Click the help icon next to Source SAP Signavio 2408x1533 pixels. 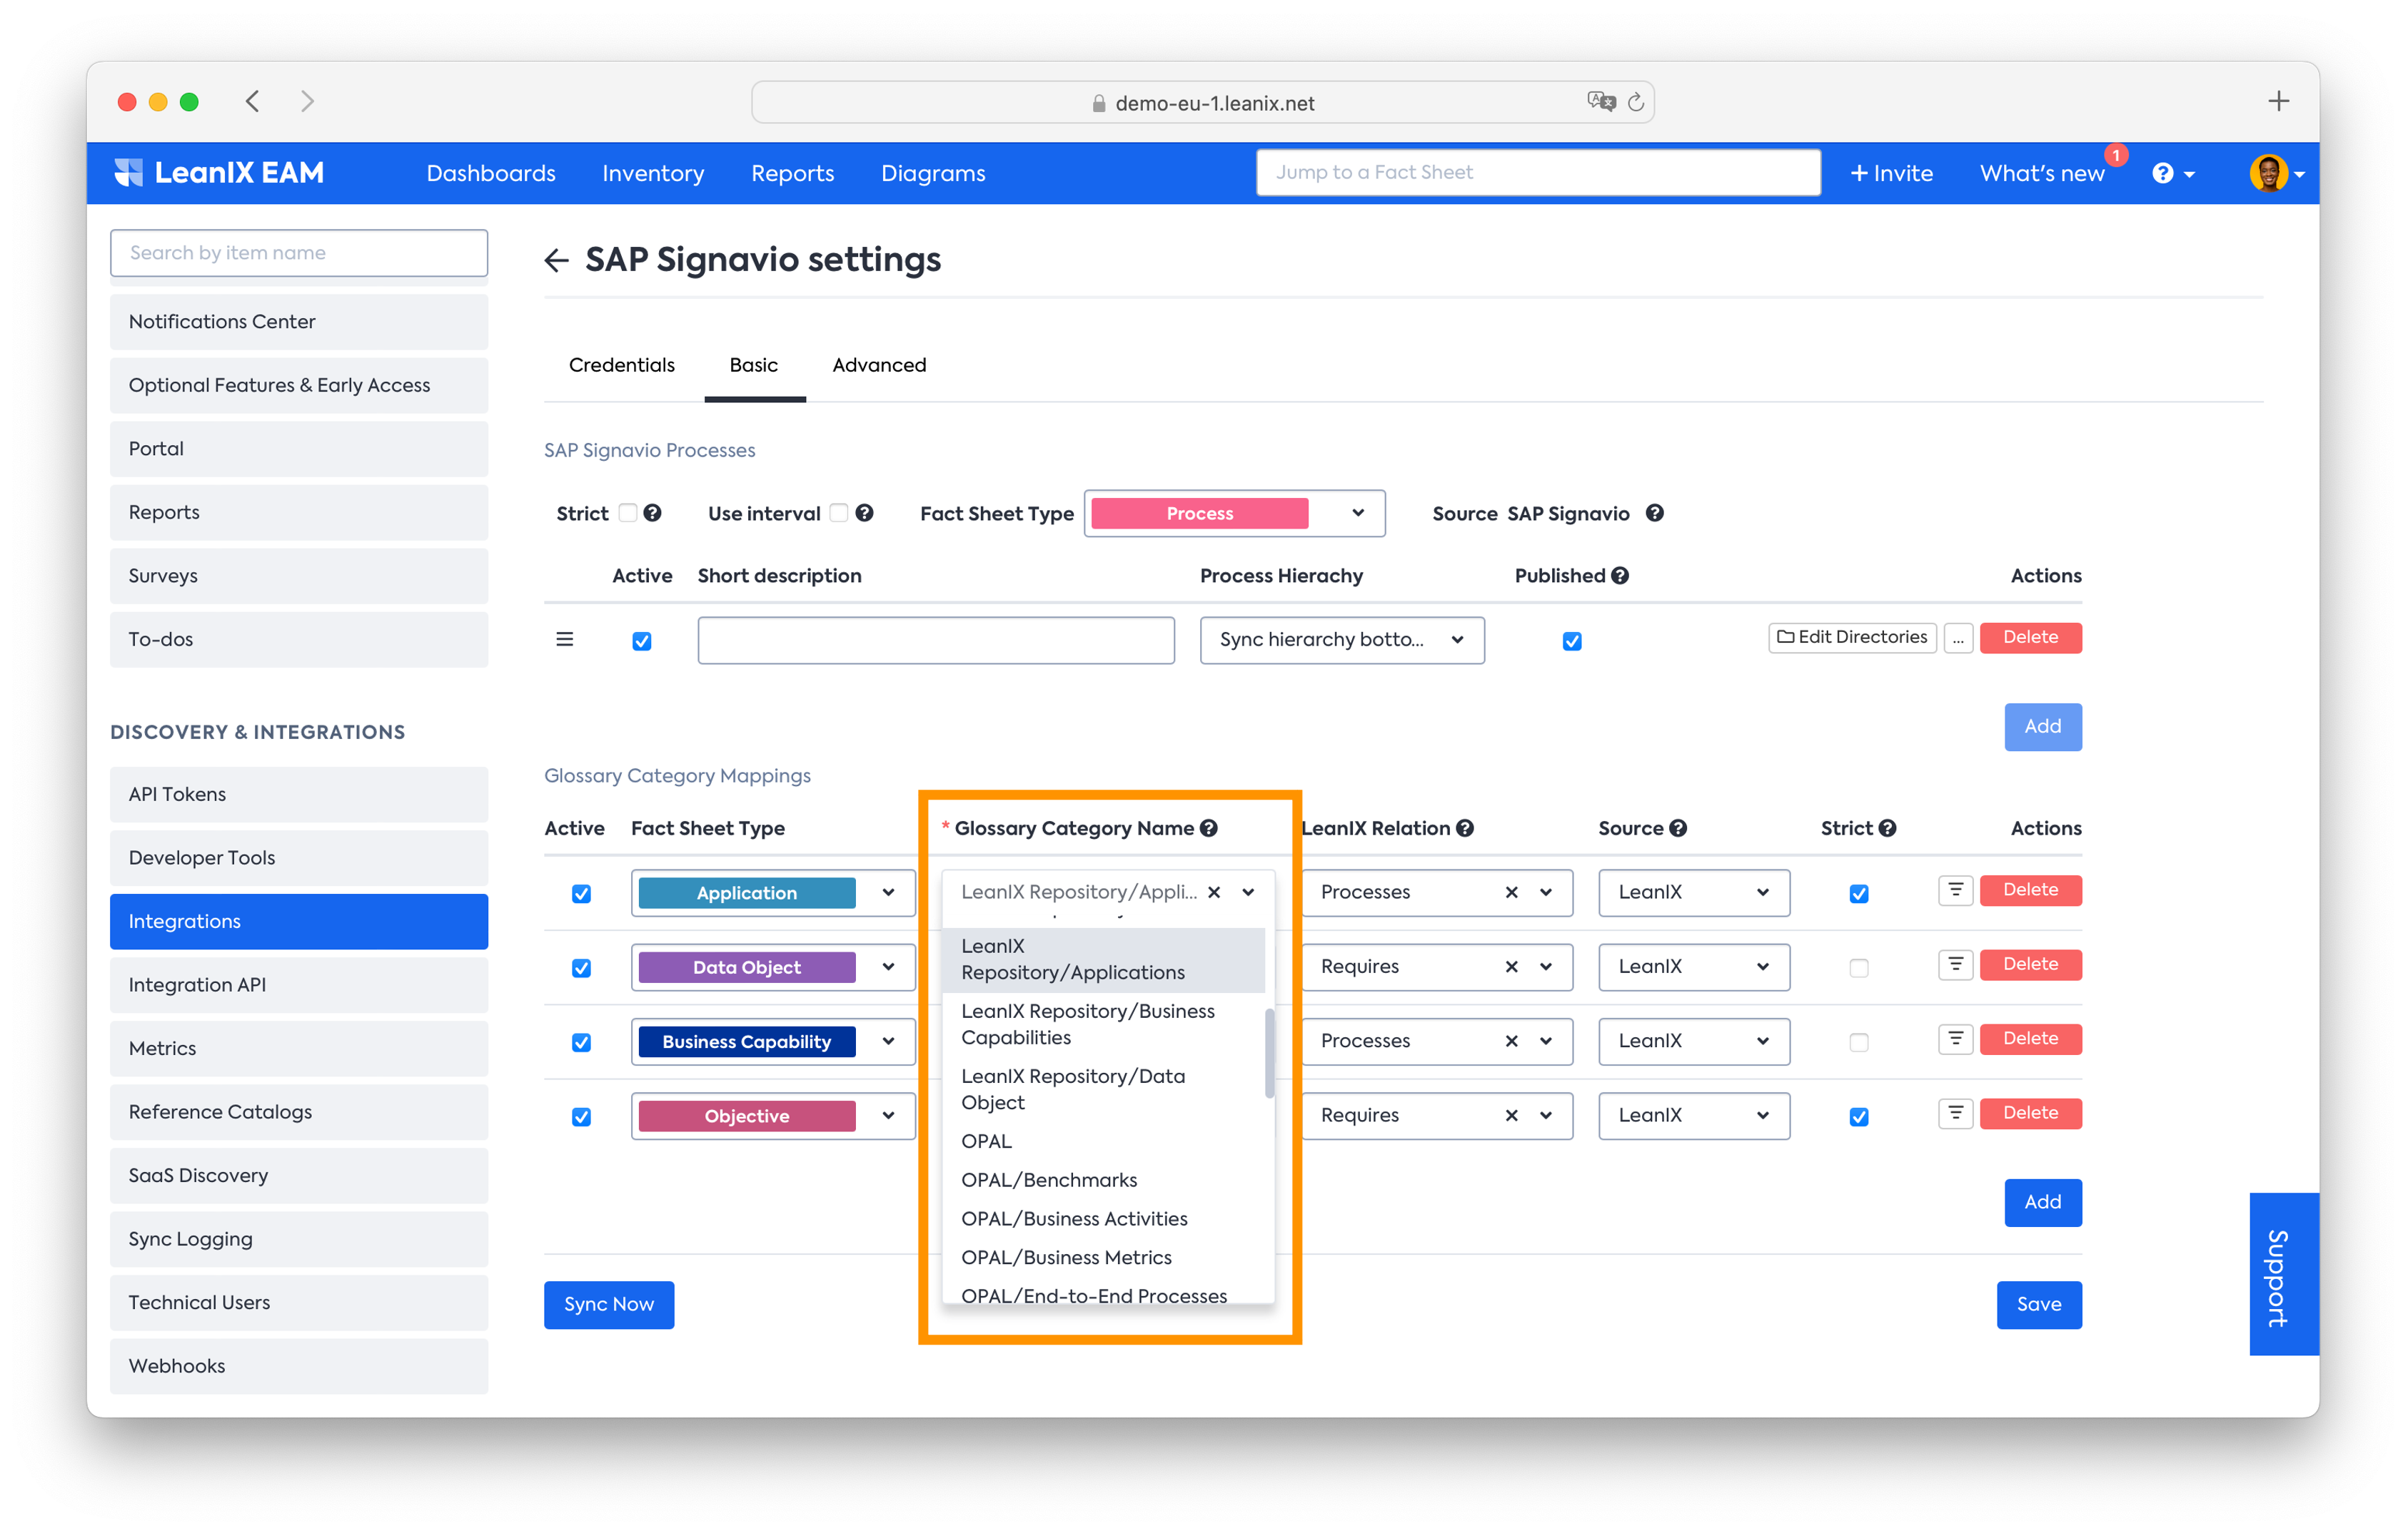tap(1655, 513)
